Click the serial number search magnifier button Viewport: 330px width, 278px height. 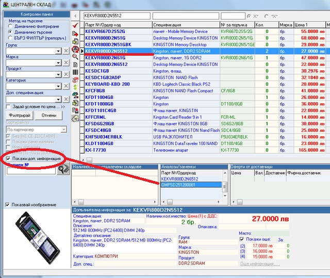click(x=63, y=169)
